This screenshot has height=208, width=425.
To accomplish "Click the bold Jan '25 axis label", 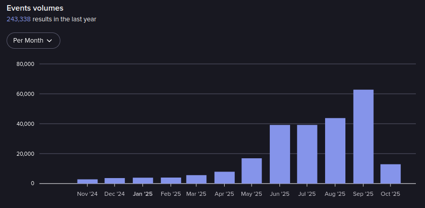I will coord(143,194).
